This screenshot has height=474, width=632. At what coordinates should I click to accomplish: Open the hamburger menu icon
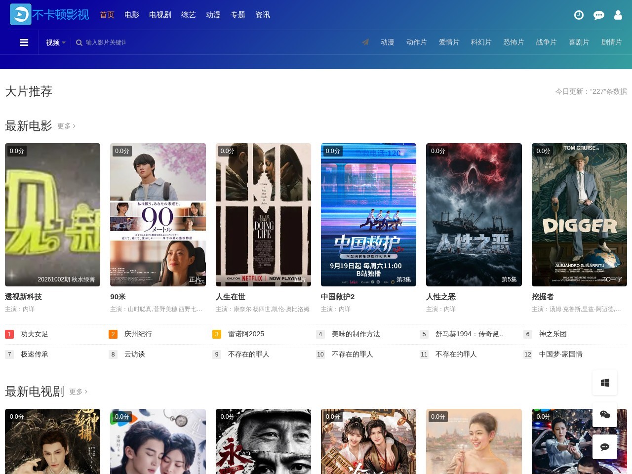click(x=24, y=42)
